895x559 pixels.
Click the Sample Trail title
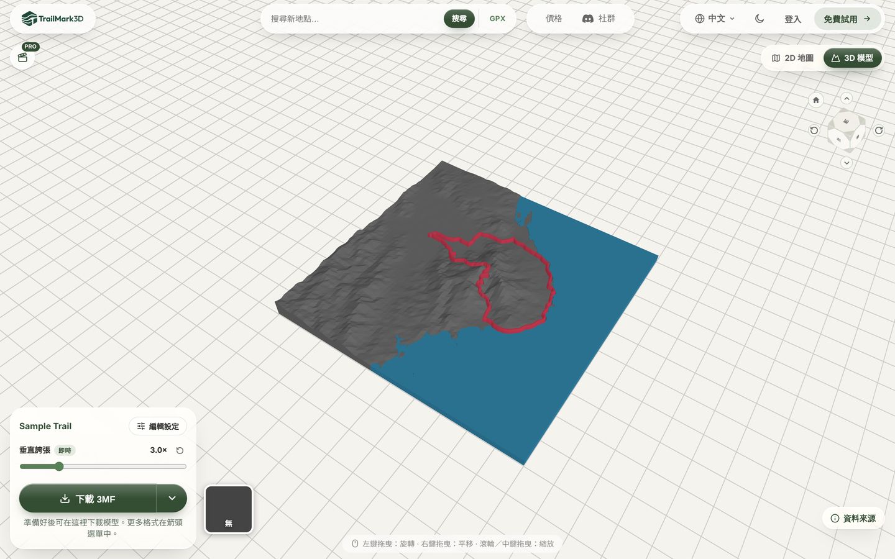45,426
